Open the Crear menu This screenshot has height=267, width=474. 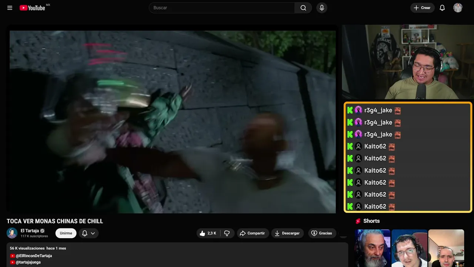[422, 8]
